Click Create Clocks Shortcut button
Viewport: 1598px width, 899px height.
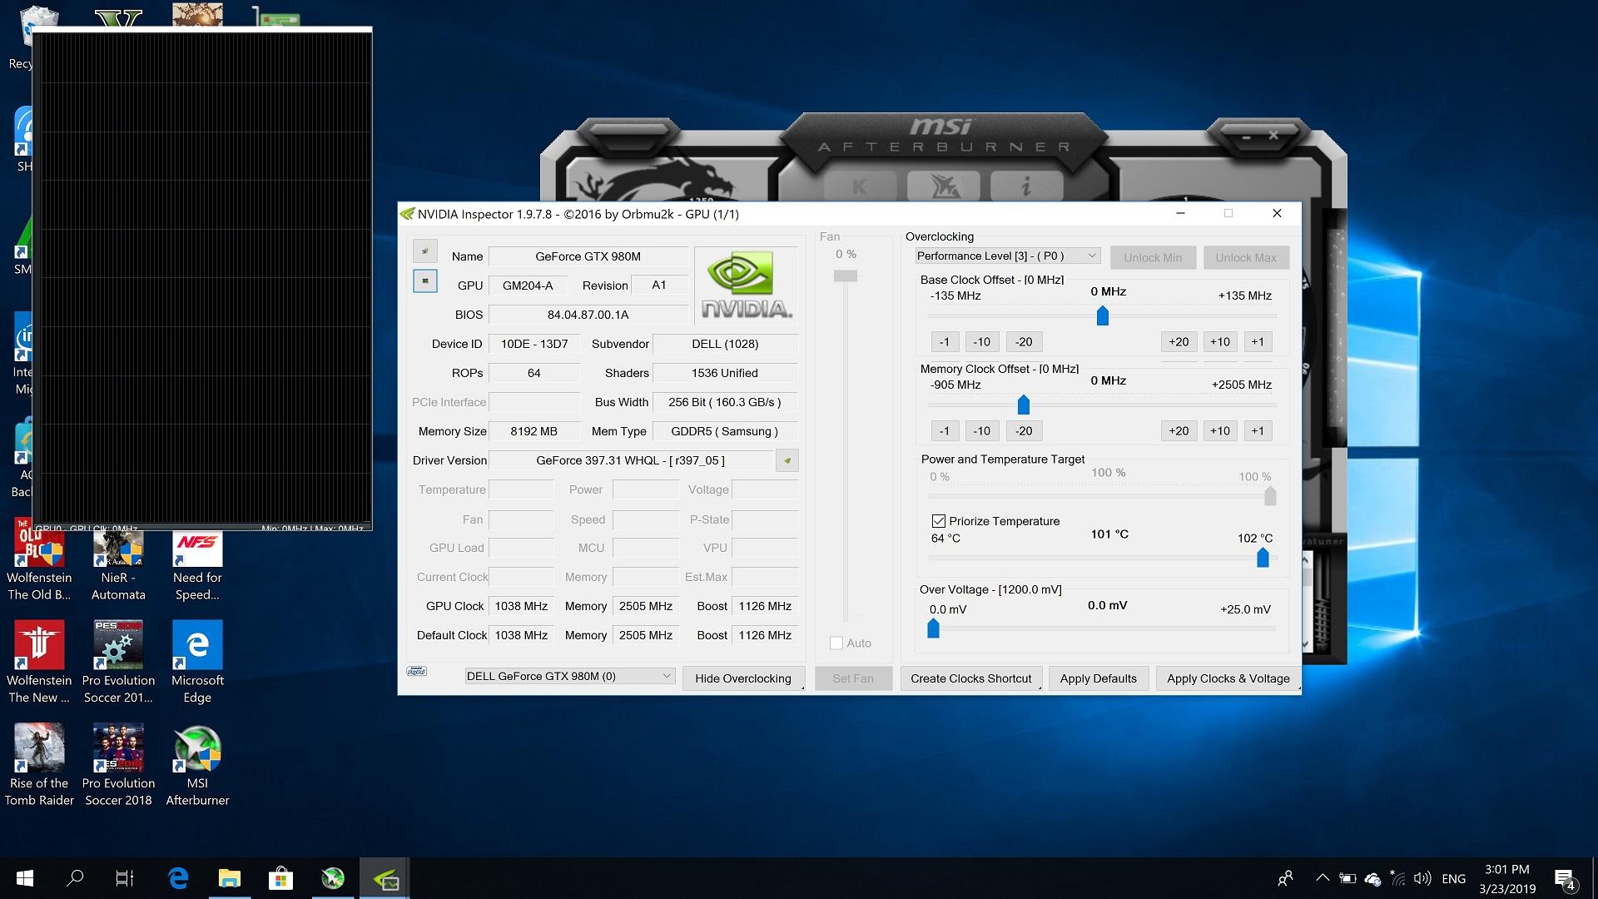pos(970,678)
